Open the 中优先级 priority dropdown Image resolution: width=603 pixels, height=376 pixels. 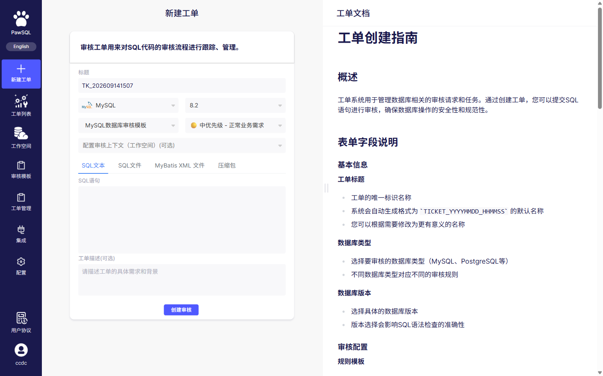pyautogui.click(x=235, y=125)
